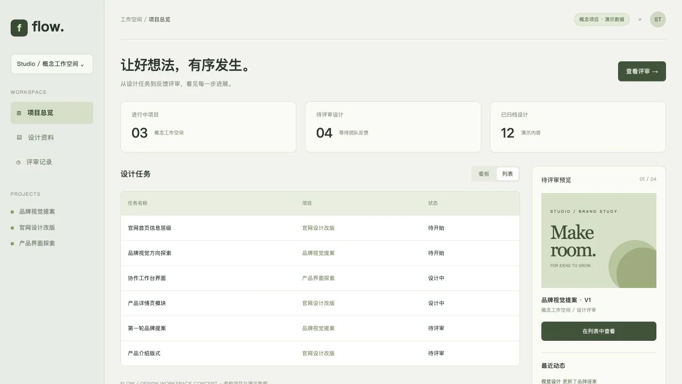This screenshot has height=384, width=682.
Task: Click the clock icon beside 评审记录
Action: (19, 162)
